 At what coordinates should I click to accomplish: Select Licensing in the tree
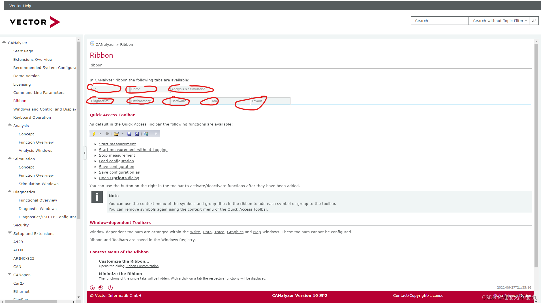tap(22, 85)
